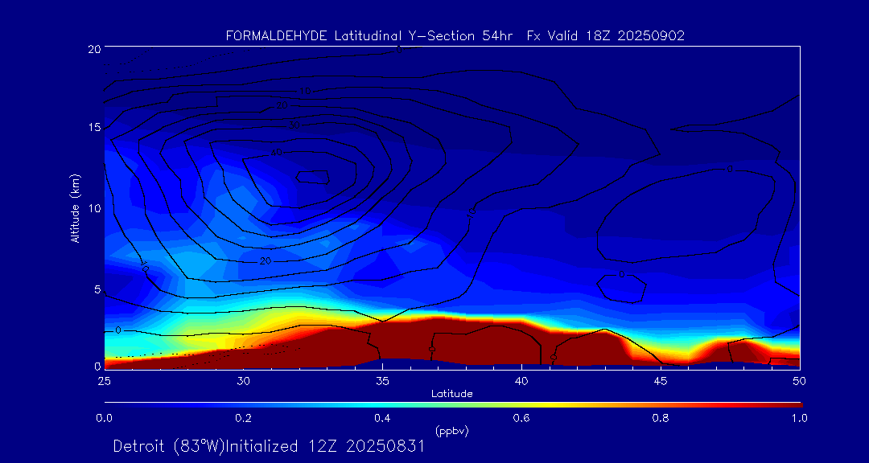Click latitude axis tick label 50
Screen dimensions: 869x463
(x=800, y=381)
